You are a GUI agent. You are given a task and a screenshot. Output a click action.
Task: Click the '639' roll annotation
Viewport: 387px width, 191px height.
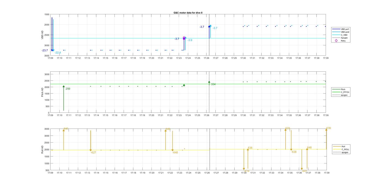pos(329,128)
